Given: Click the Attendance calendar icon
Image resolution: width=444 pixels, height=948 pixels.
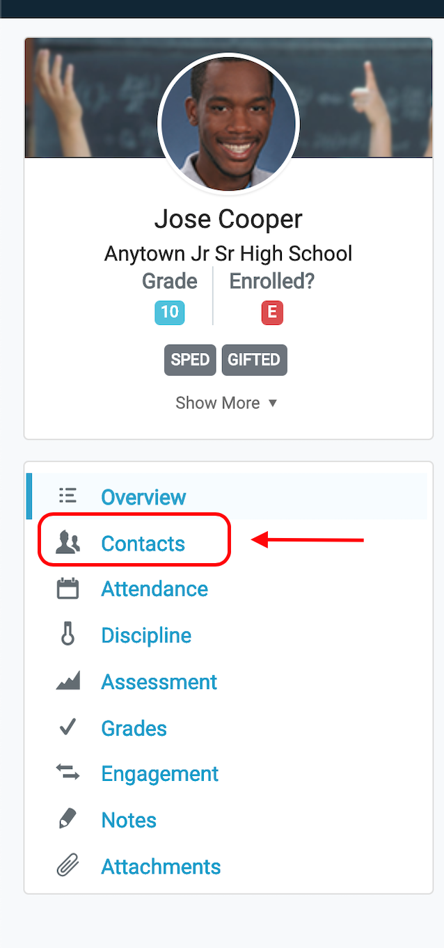Looking at the screenshot, I should pos(68,589).
